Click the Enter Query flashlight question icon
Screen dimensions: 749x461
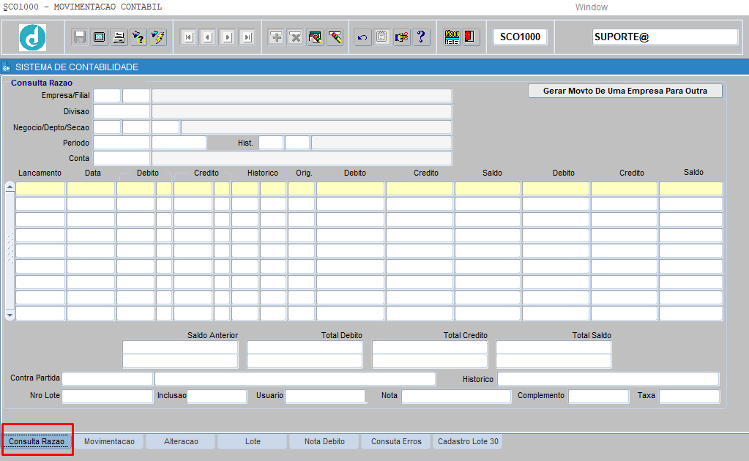[138, 37]
